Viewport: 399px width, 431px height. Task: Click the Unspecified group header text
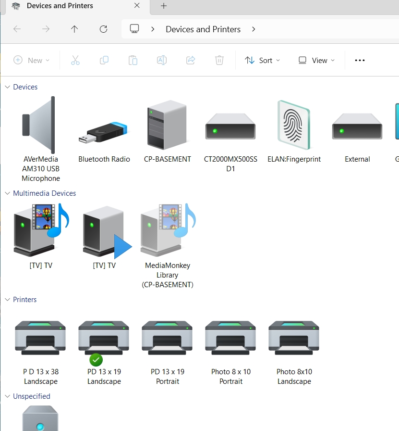(x=32, y=396)
